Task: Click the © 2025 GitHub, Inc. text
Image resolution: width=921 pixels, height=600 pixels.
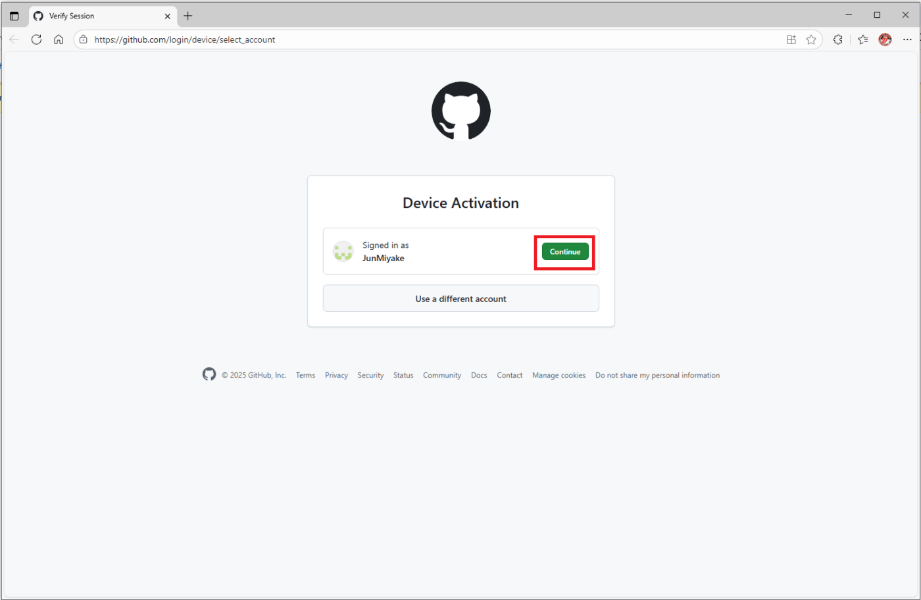Action: 254,375
